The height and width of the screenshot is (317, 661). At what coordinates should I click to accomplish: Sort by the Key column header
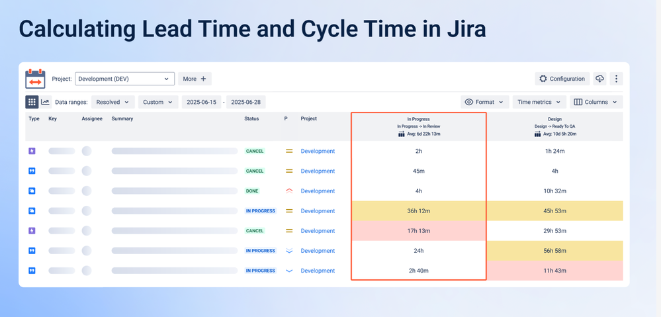[x=53, y=119]
